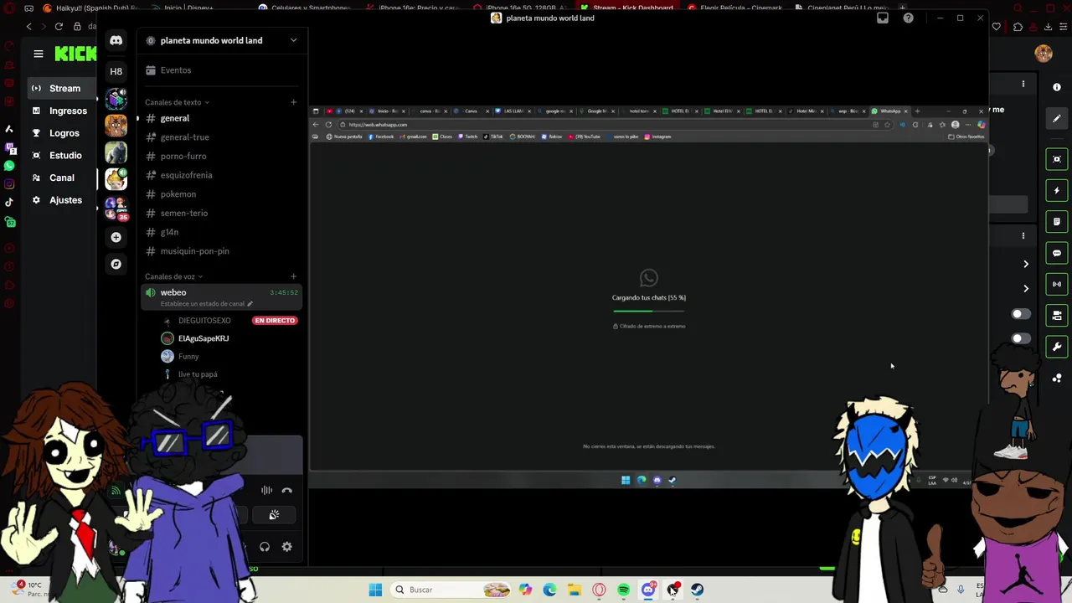Create a voice channel with plus icon

293,276
